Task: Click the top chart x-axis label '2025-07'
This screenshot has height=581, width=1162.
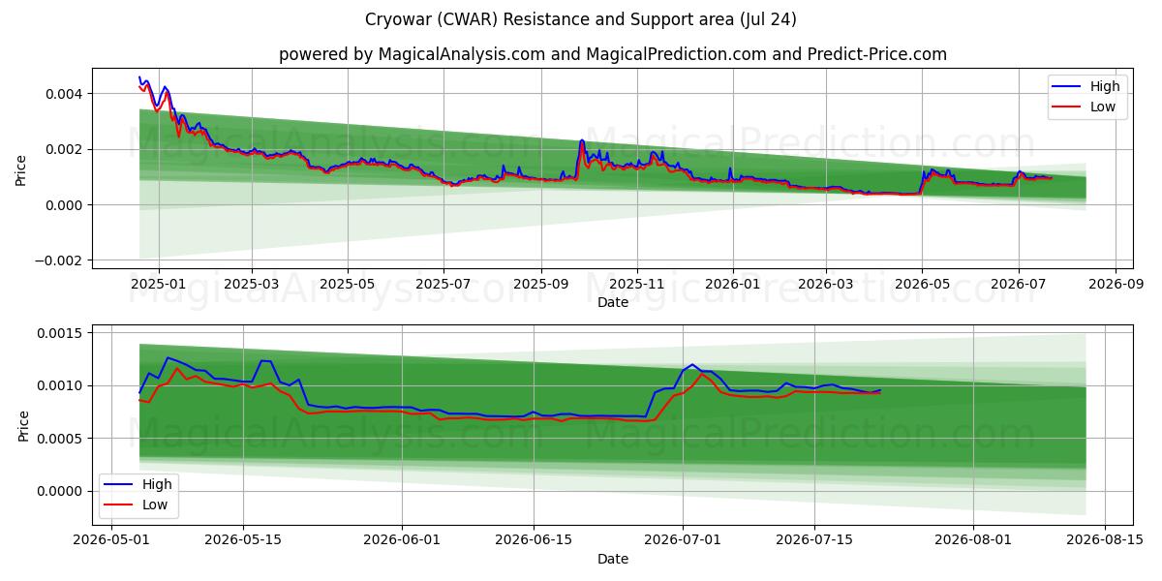Action: 443,284
